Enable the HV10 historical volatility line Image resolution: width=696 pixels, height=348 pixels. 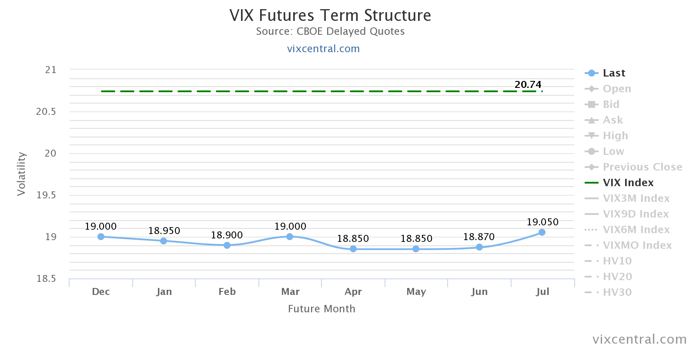click(x=617, y=261)
